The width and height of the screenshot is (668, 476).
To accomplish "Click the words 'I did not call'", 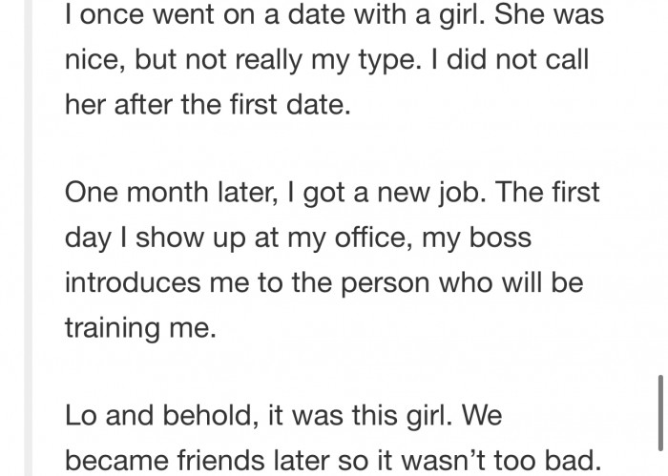I will [x=510, y=59].
